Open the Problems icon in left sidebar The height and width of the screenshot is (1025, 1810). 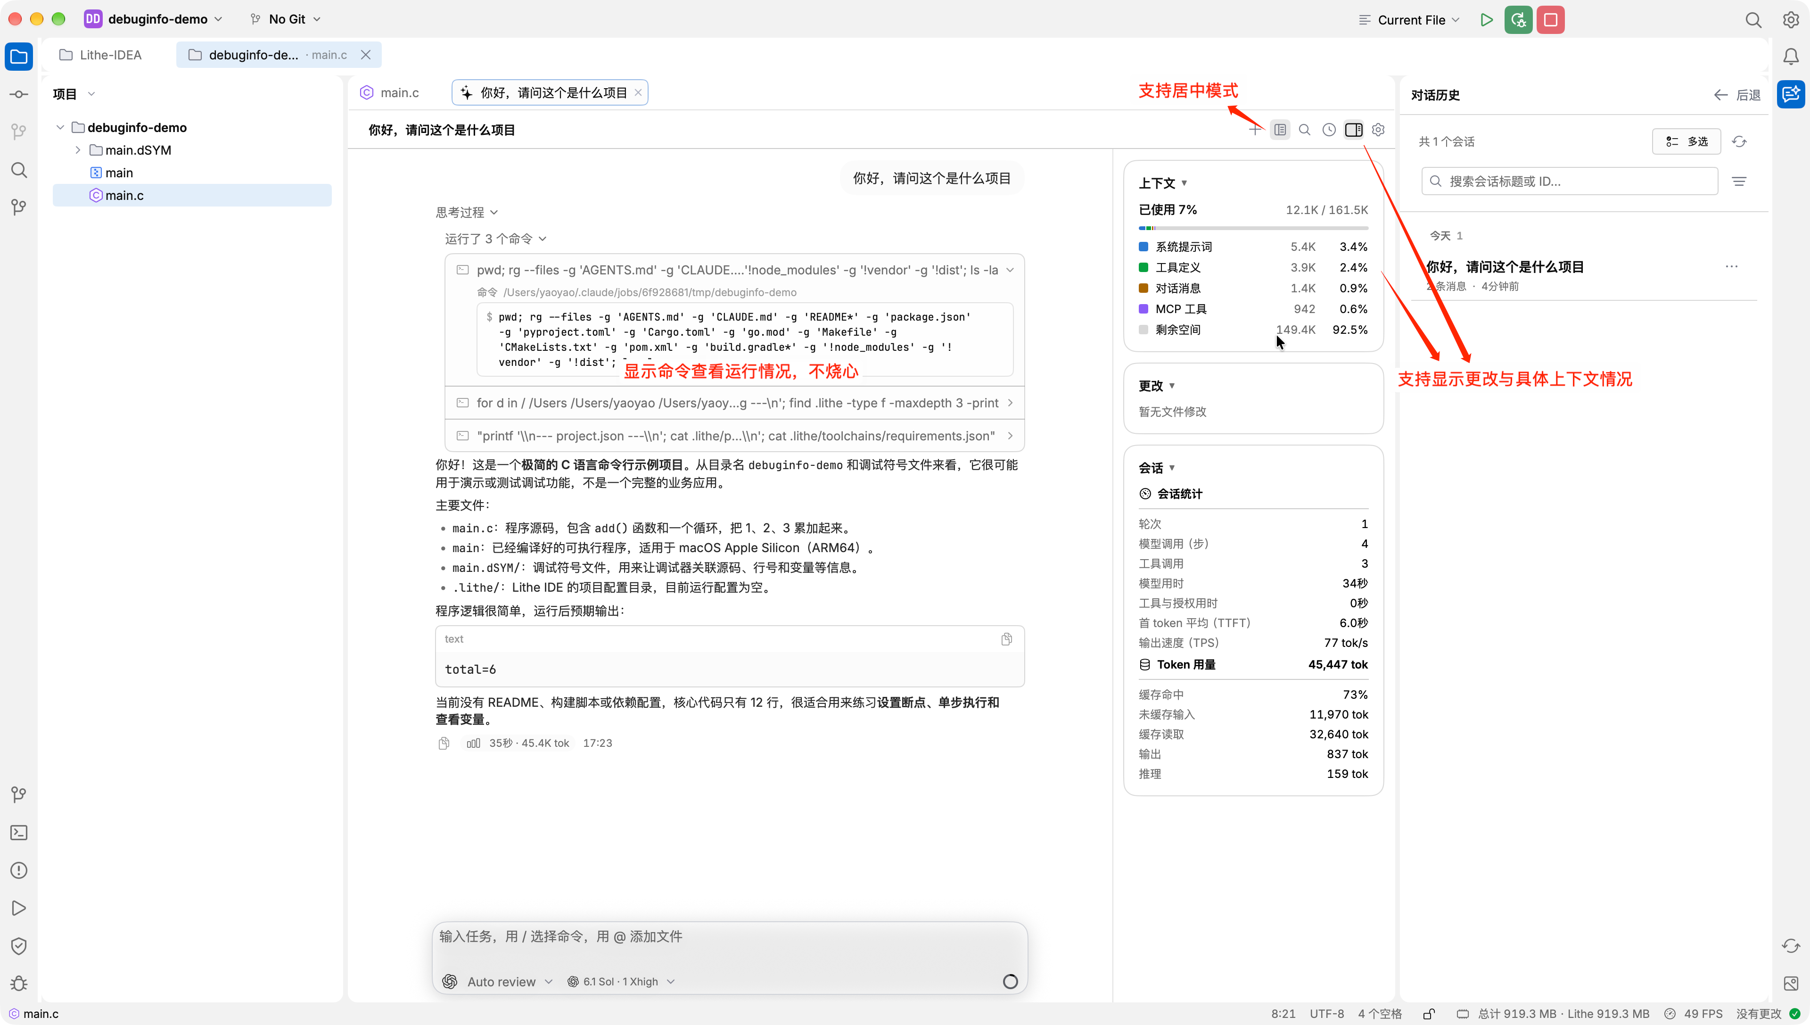coord(19,871)
